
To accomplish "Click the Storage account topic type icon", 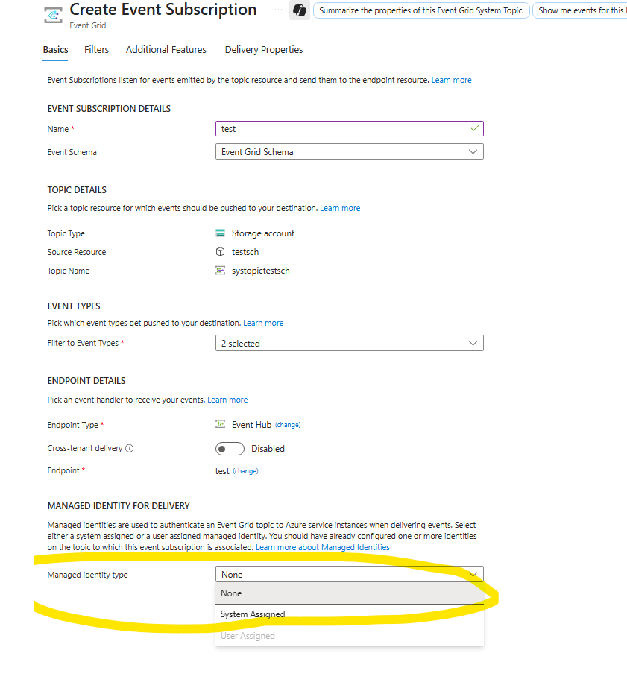I will tap(220, 233).
